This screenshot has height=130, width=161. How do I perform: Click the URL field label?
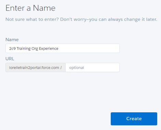(10, 59)
